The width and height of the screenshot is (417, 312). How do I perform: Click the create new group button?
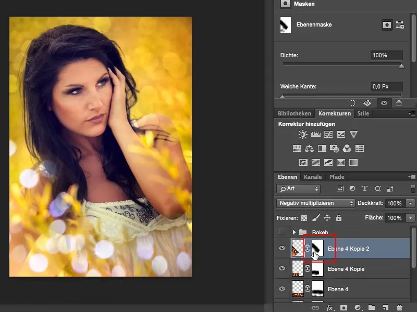[x=372, y=307]
